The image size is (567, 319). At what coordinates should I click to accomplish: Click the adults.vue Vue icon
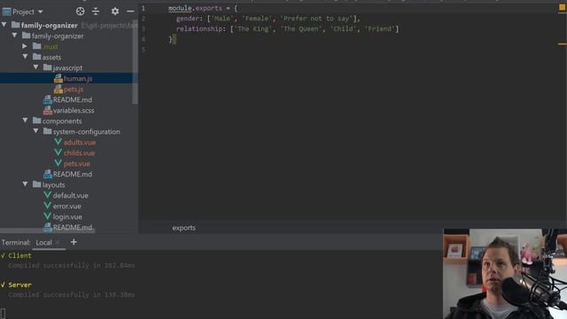(58, 142)
